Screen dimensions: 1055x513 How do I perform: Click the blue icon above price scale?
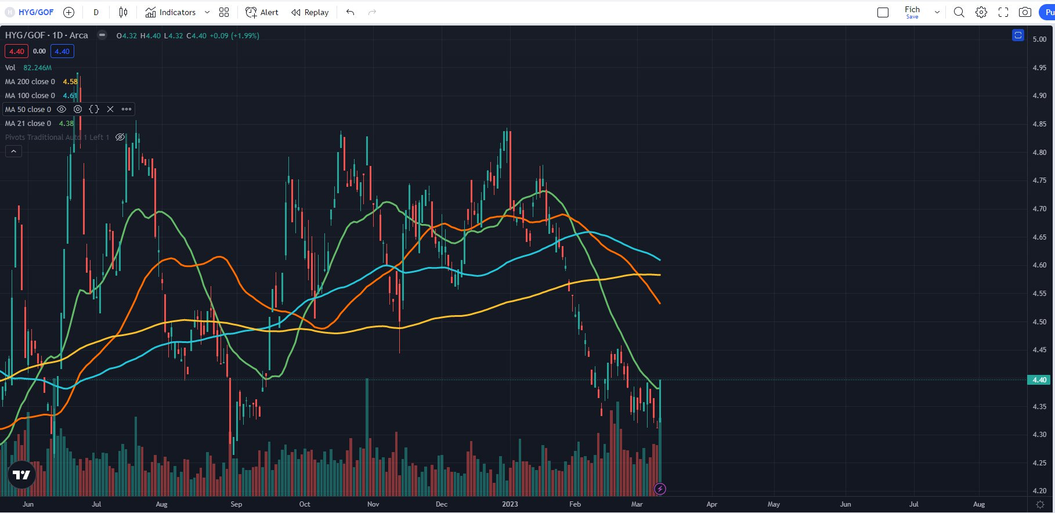pos(1018,35)
